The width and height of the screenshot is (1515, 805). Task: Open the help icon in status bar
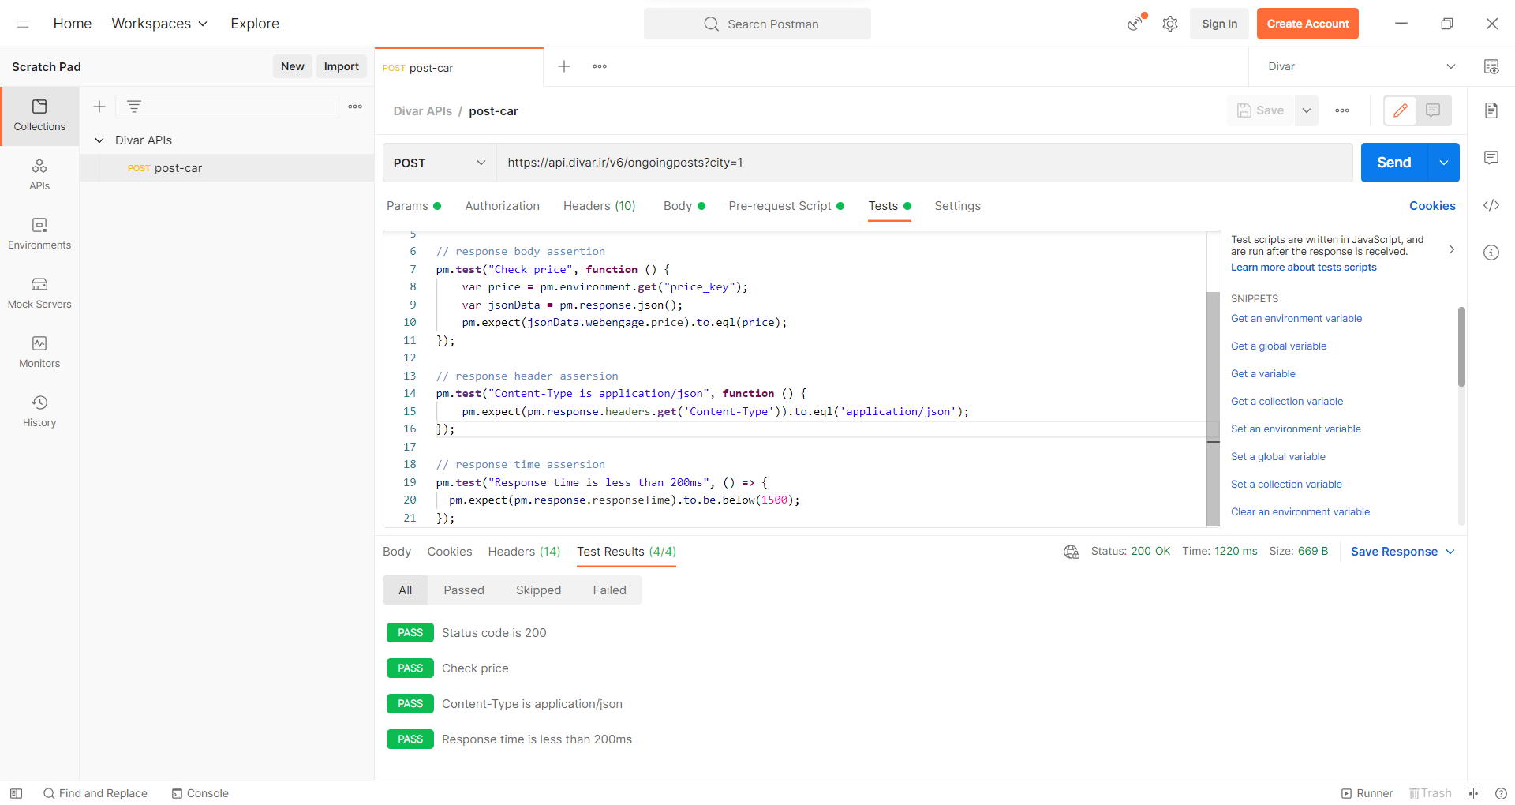(1501, 793)
